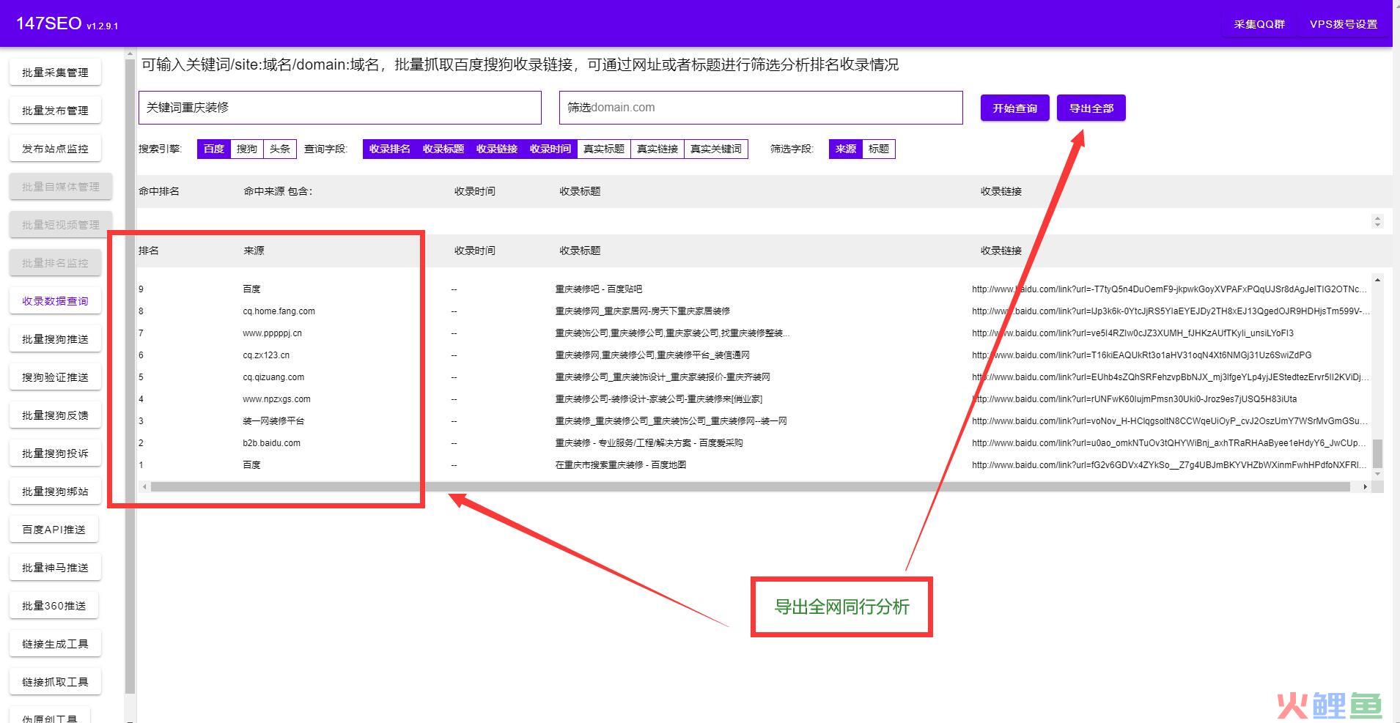Click the rank 1 link URL
1400x723 pixels.
click(1169, 465)
